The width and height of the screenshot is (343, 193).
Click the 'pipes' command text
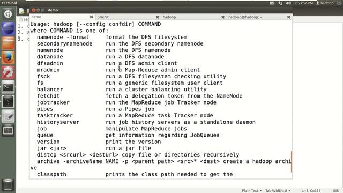[x=45, y=109]
